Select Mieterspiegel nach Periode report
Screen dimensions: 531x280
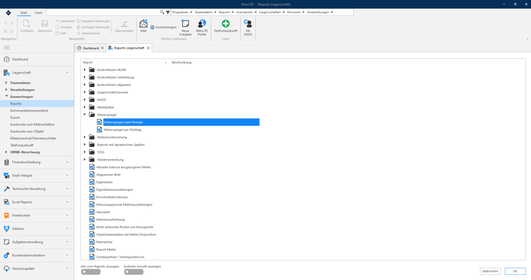point(181,122)
